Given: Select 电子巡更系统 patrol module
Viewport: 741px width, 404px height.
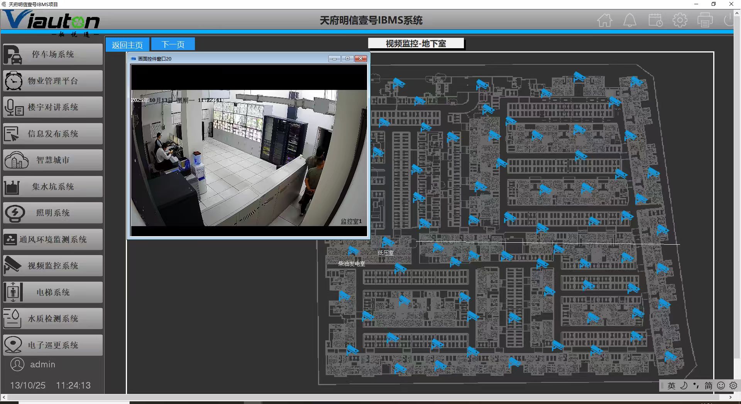Looking at the screenshot, I should click(53, 345).
